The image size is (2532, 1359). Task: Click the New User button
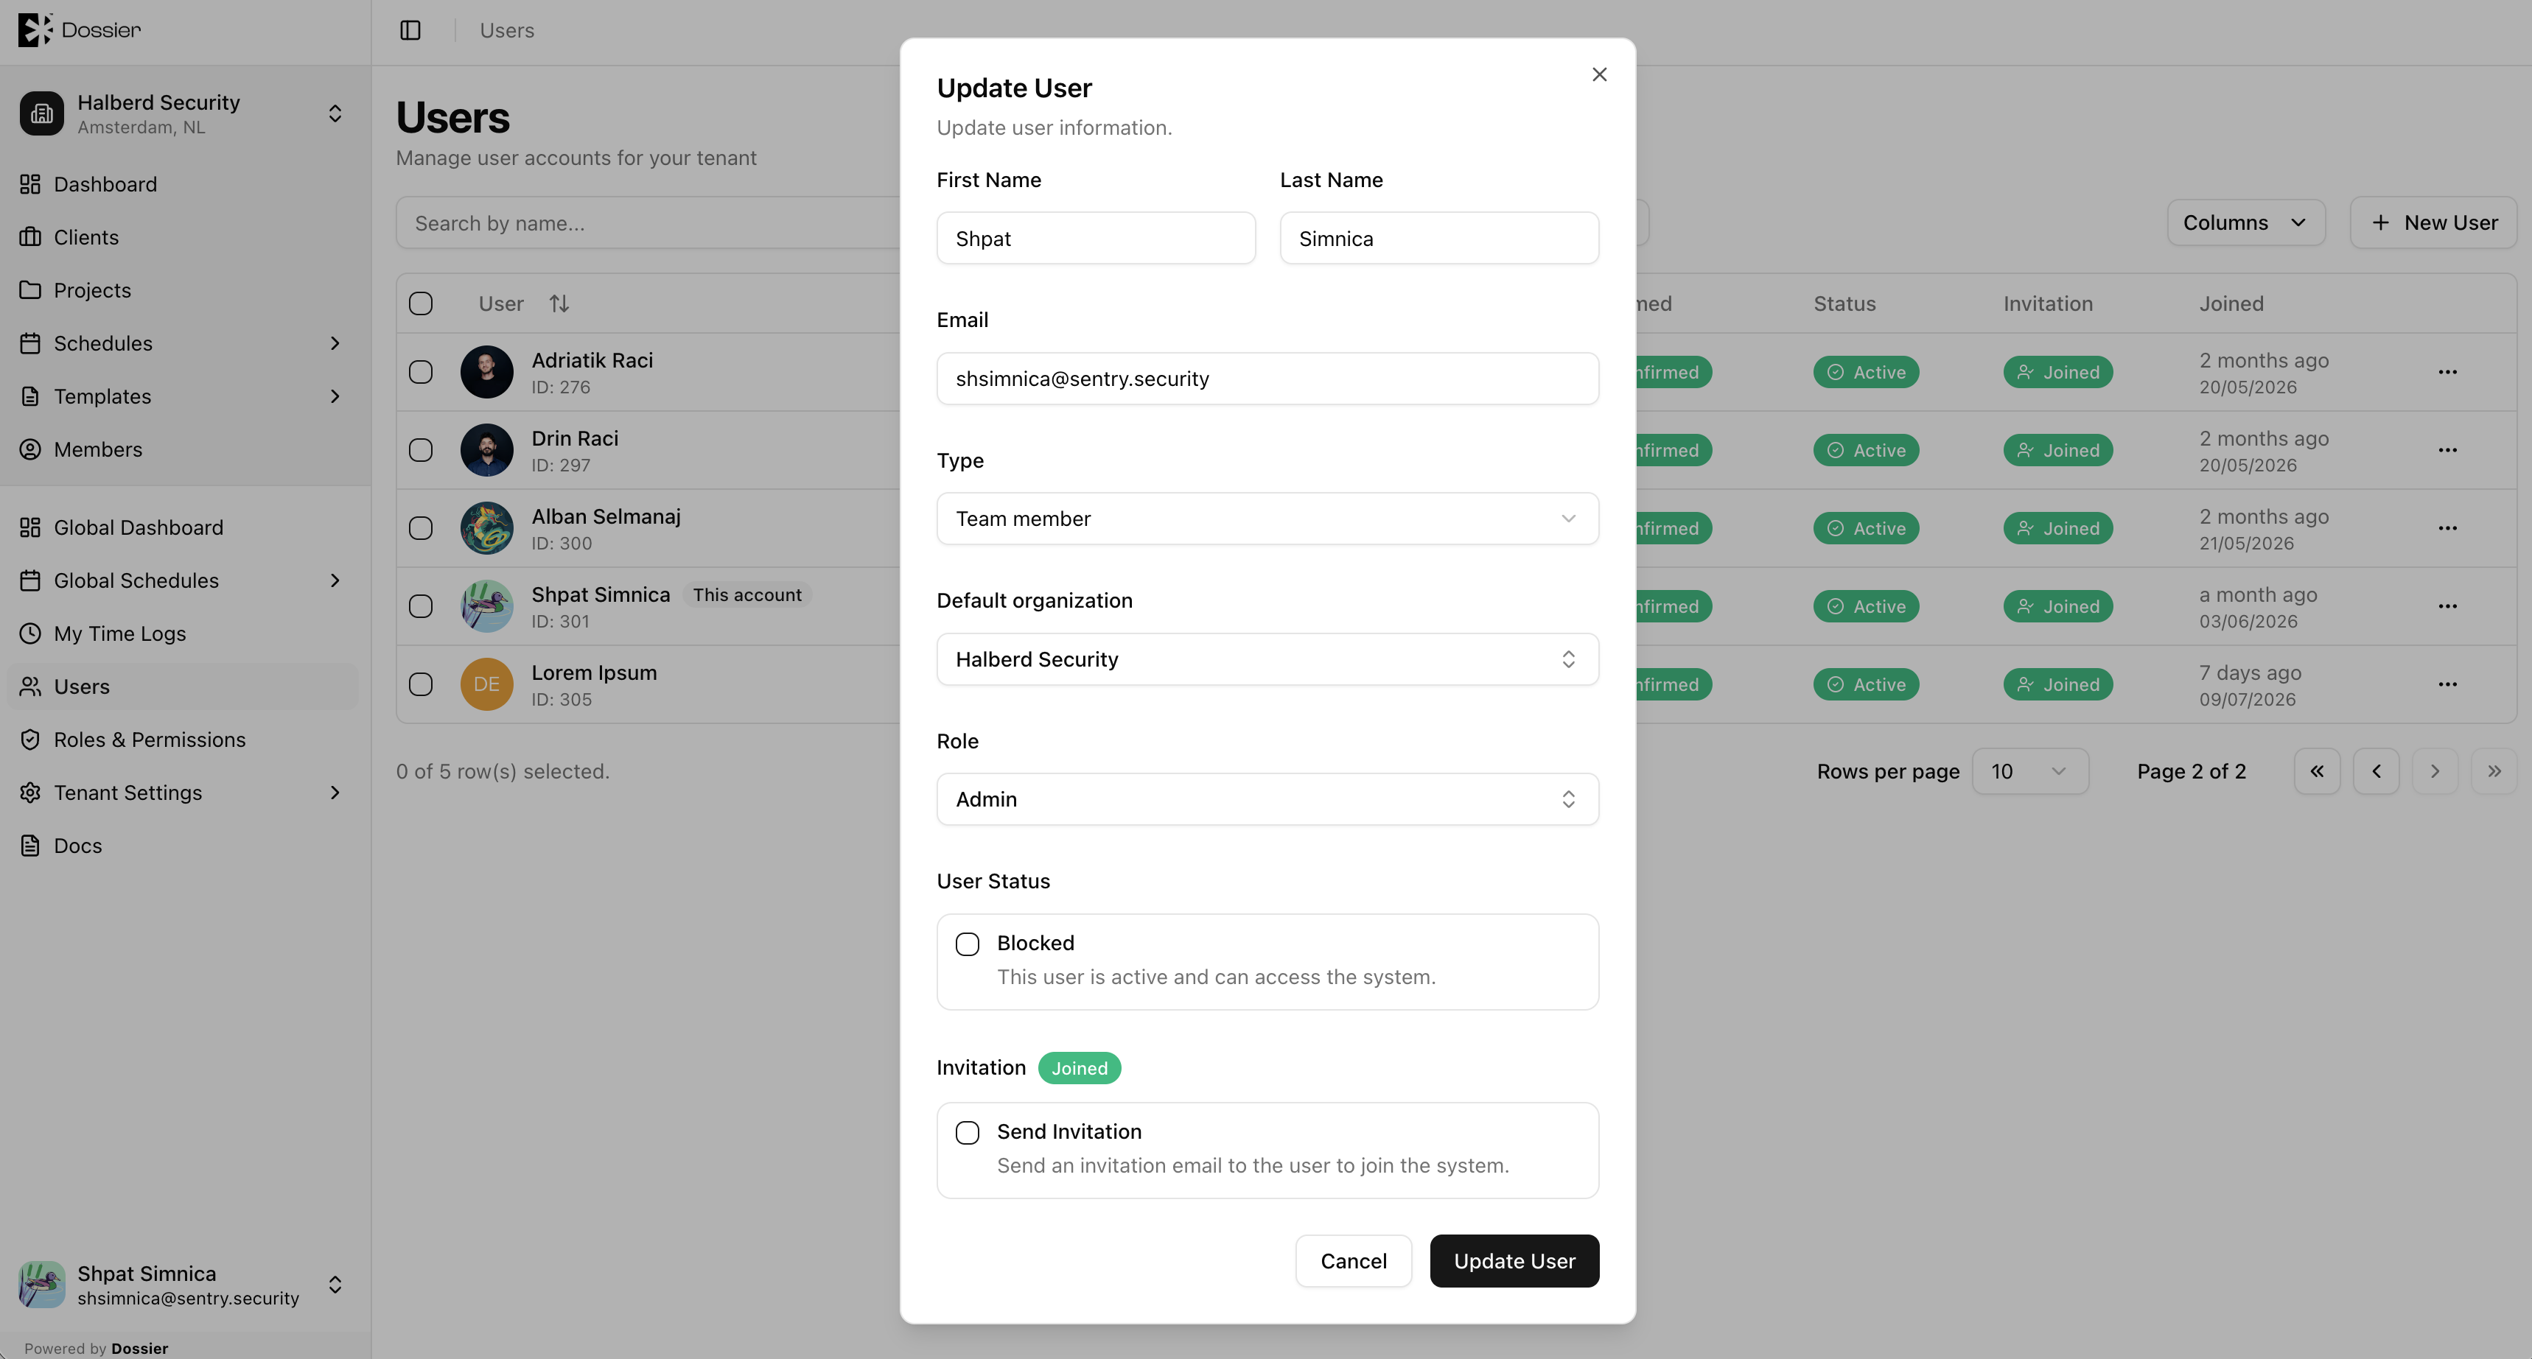pyautogui.click(x=2434, y=223)
